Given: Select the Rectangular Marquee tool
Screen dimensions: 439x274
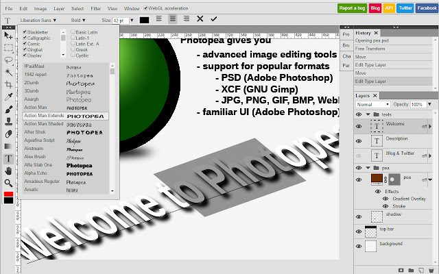Looking at the screenshot, I should click(8, 48).
